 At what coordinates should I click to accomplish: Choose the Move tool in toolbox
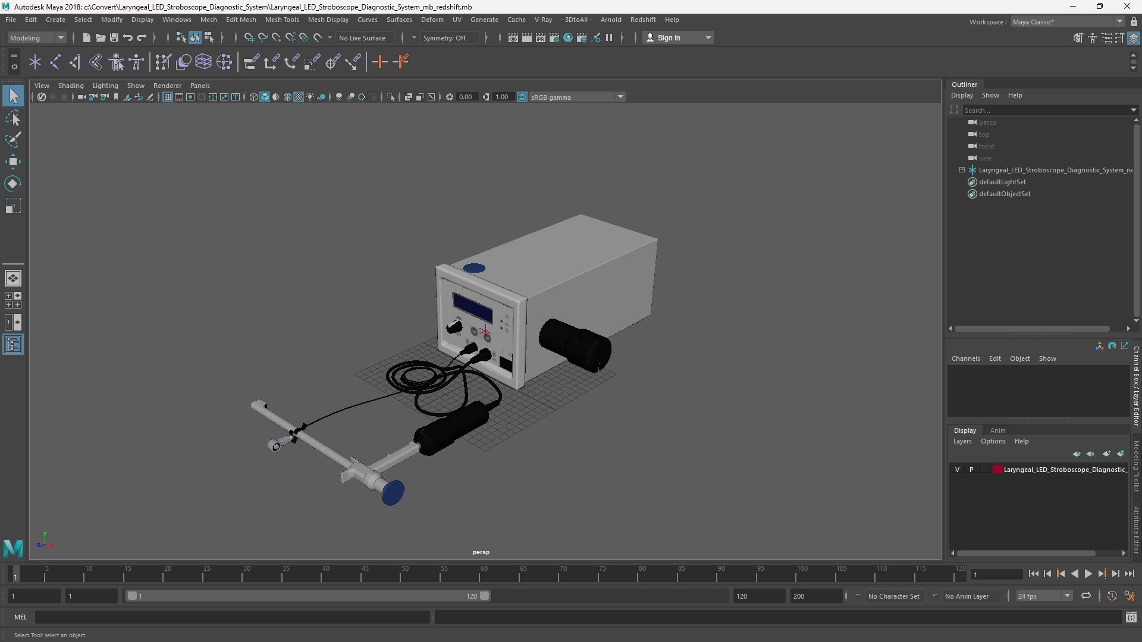(13, 162)
